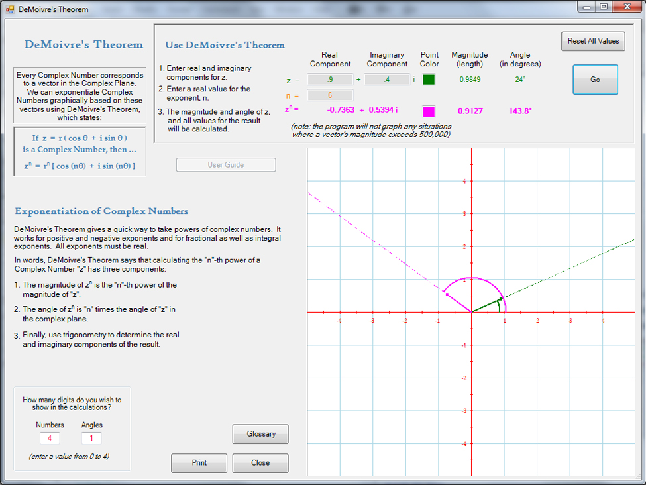Open the magenta color swatch for the result
646x485 pixels.
point(429,111)
